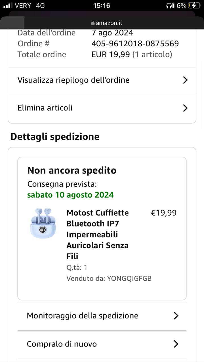The width and height of the screenshot is (204, 363).
Task: Tap the order number 405-9612018-0875569
Action: (x=135, y=44)
